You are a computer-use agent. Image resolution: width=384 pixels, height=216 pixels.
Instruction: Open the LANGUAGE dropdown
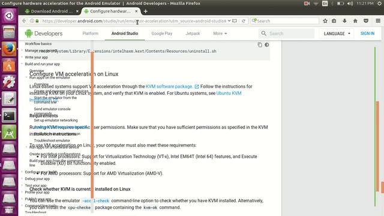(x=337, y=34)
